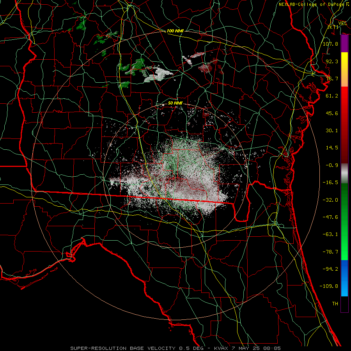The width and height of the screenshot is (351, 351).
Task: Click the KVAX radar site identifier
Action: pyautogui.click(x=221, y=348)
